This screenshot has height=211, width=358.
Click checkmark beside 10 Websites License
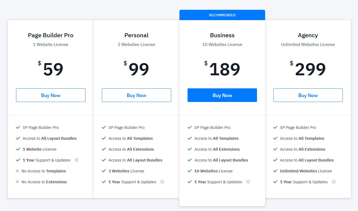pos(189,171)
